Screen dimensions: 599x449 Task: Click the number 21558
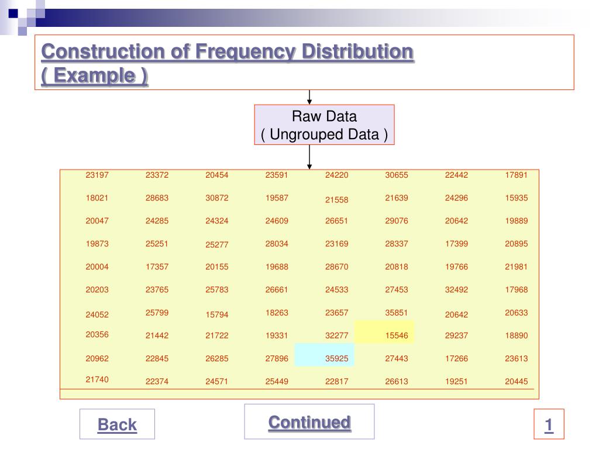pos(336,200)
